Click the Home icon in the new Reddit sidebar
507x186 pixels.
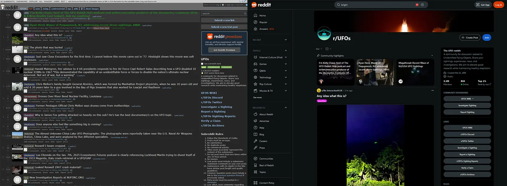coord(256,15)
